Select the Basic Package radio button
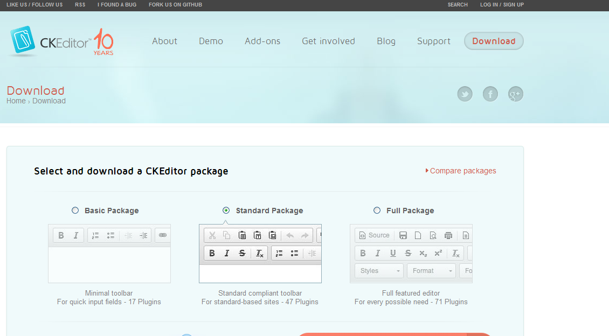609x336 pixels. (x=75, y=211)
